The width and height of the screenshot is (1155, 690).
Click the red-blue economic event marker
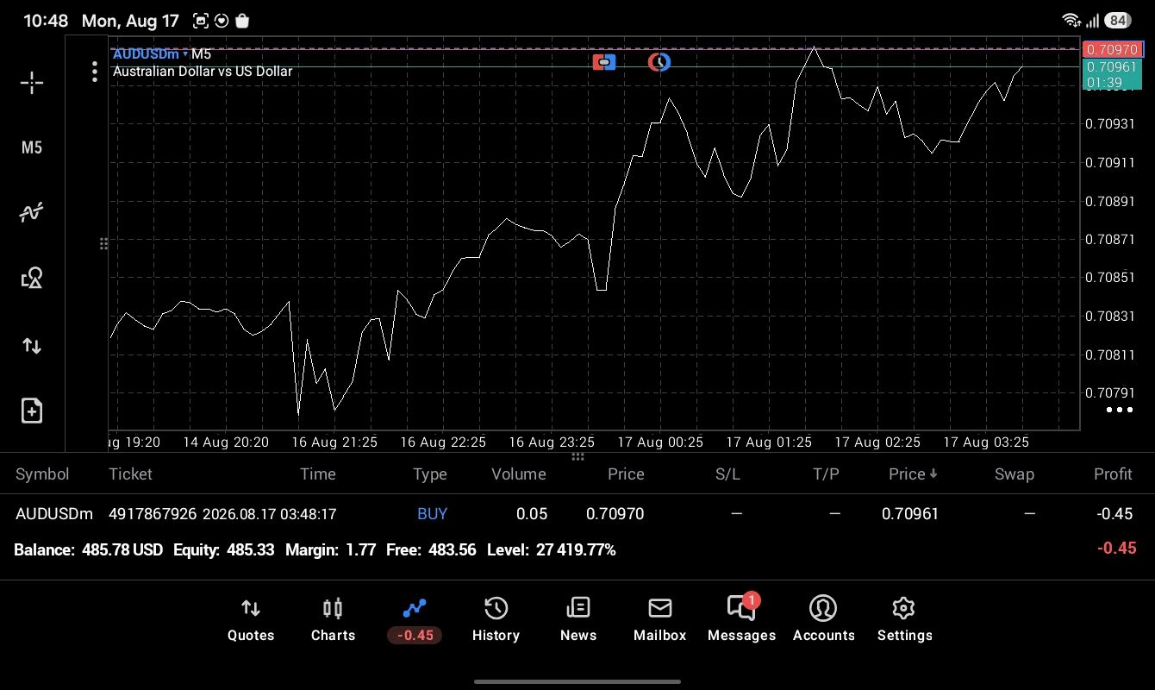(604, 62)
